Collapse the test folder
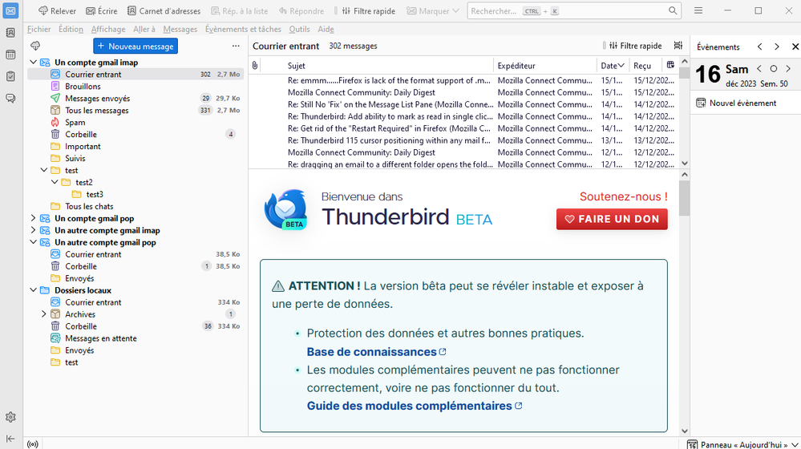Screen dimensions: 801x449 click(x=44, y=170)
